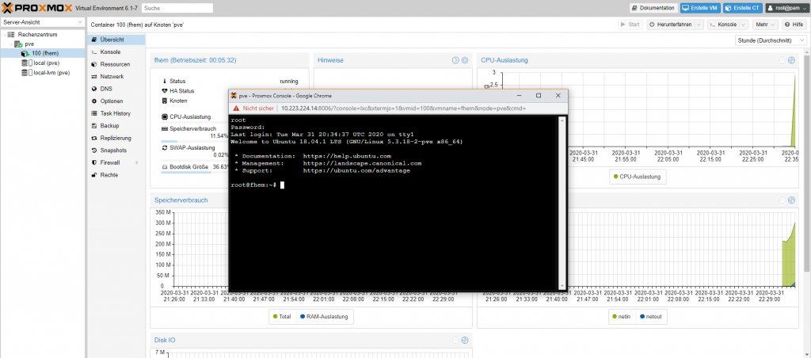Click the Start button
The height and width of the screenshot is (358, 811).
pyautogui.click(x=630, y=25)
